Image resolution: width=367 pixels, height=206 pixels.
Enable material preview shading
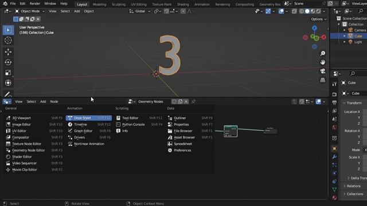313,11
